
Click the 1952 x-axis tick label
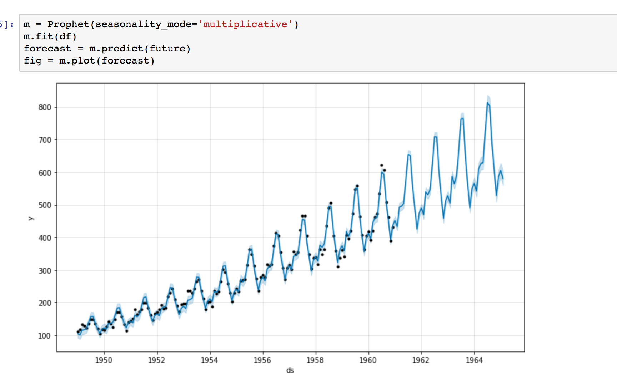pyautogui.click(x=157, y=360)
